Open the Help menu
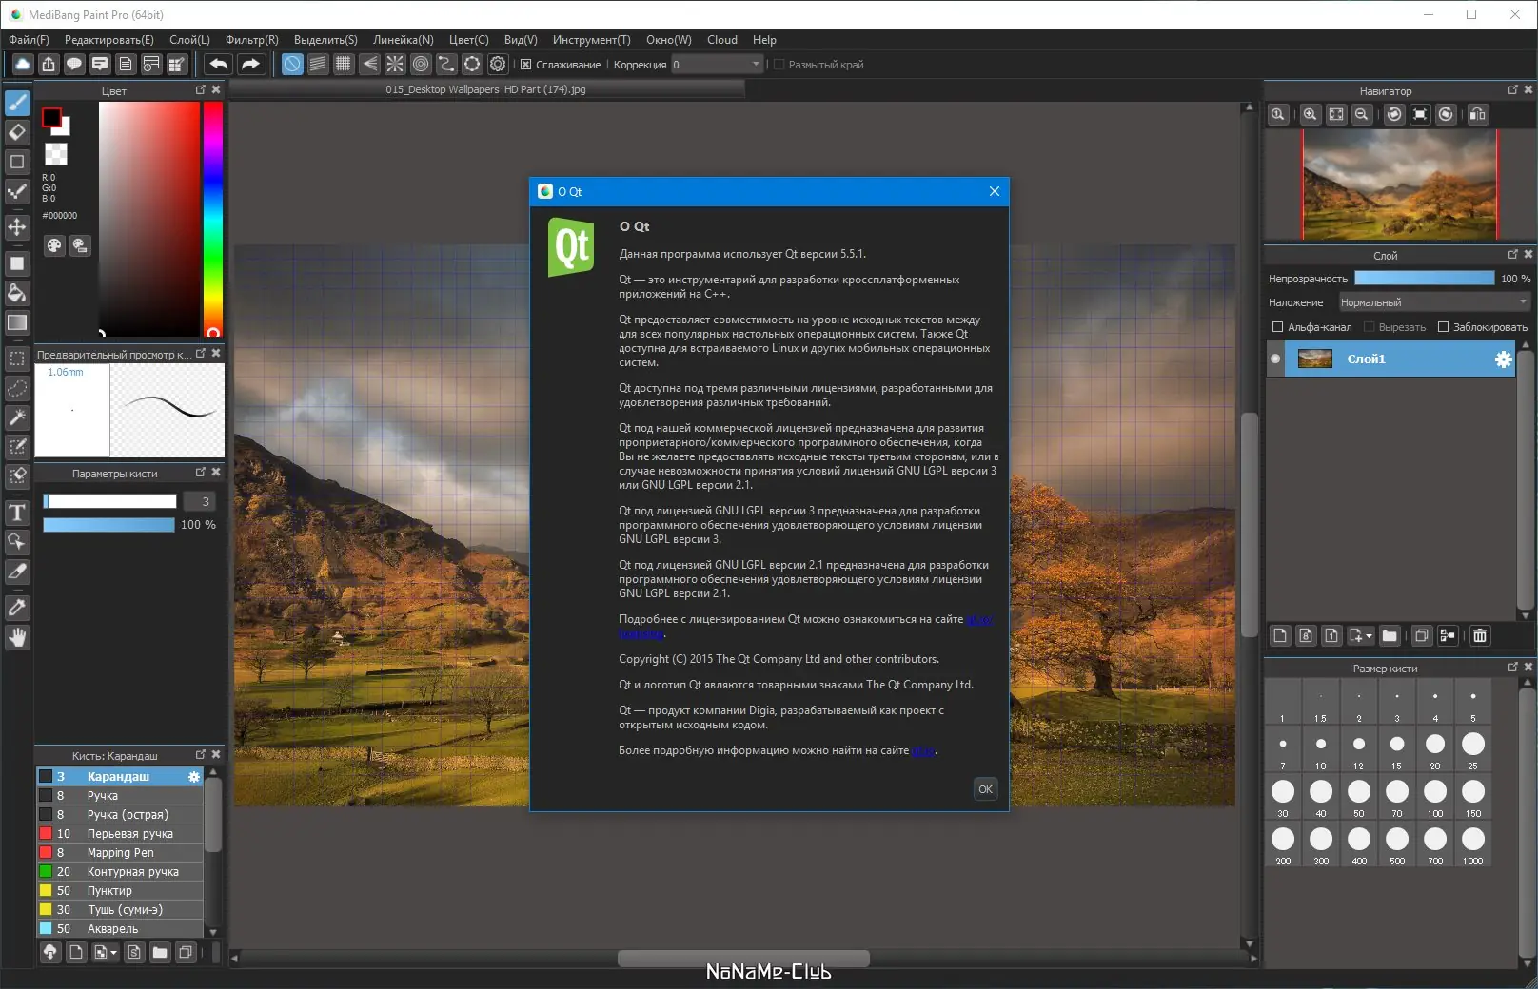Screen dimensions: 1538x989 click(764, 40)
